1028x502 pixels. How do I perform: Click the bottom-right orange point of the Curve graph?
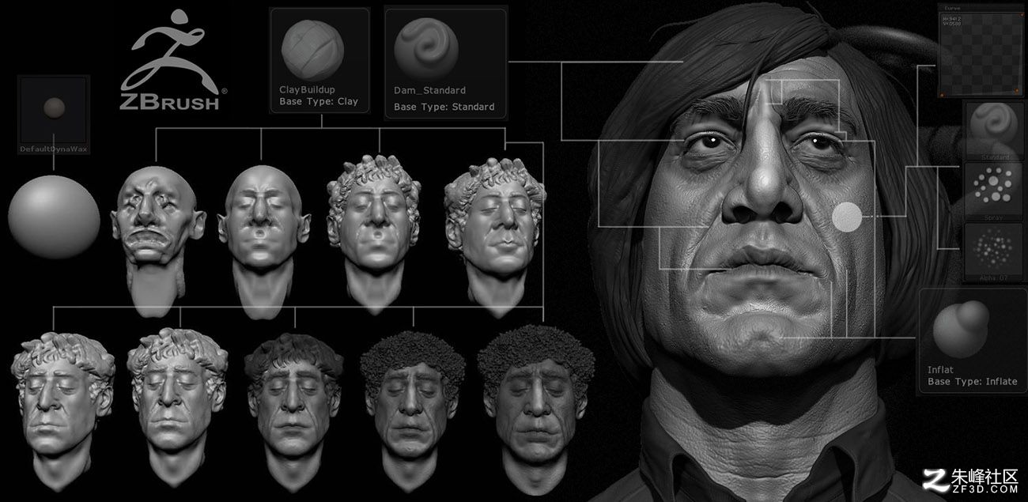coord(1015,90)
